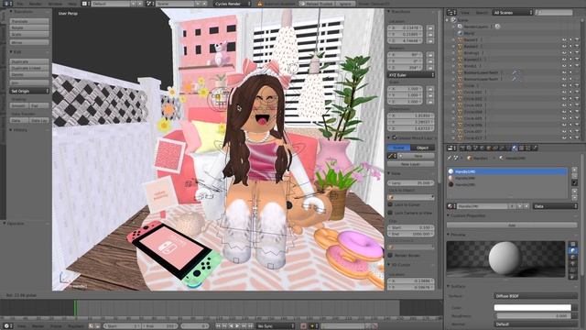
Task: Click the RenderLayers icon in the outliner
Action: (x=460, y=27)
